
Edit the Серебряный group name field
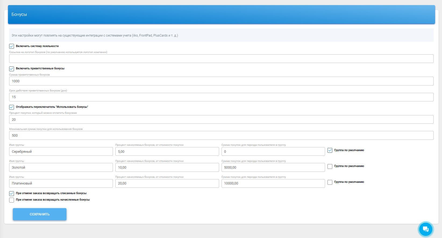(x=61, y=152)
